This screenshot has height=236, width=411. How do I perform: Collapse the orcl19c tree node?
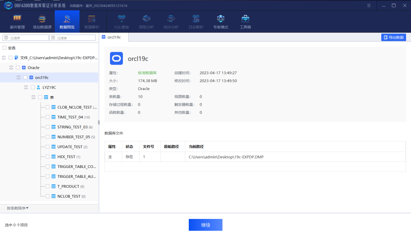(x=18, y=78)
